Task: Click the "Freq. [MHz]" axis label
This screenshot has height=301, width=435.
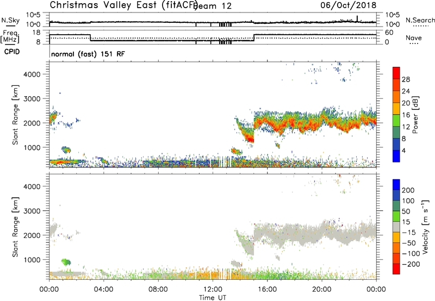Action: click(10, 36)
